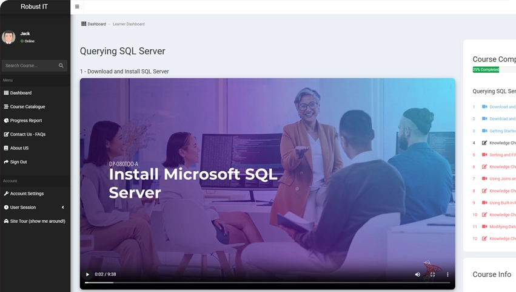Open lesson 3 Getting Started link
Screen dimensions: 516x292
503,131
